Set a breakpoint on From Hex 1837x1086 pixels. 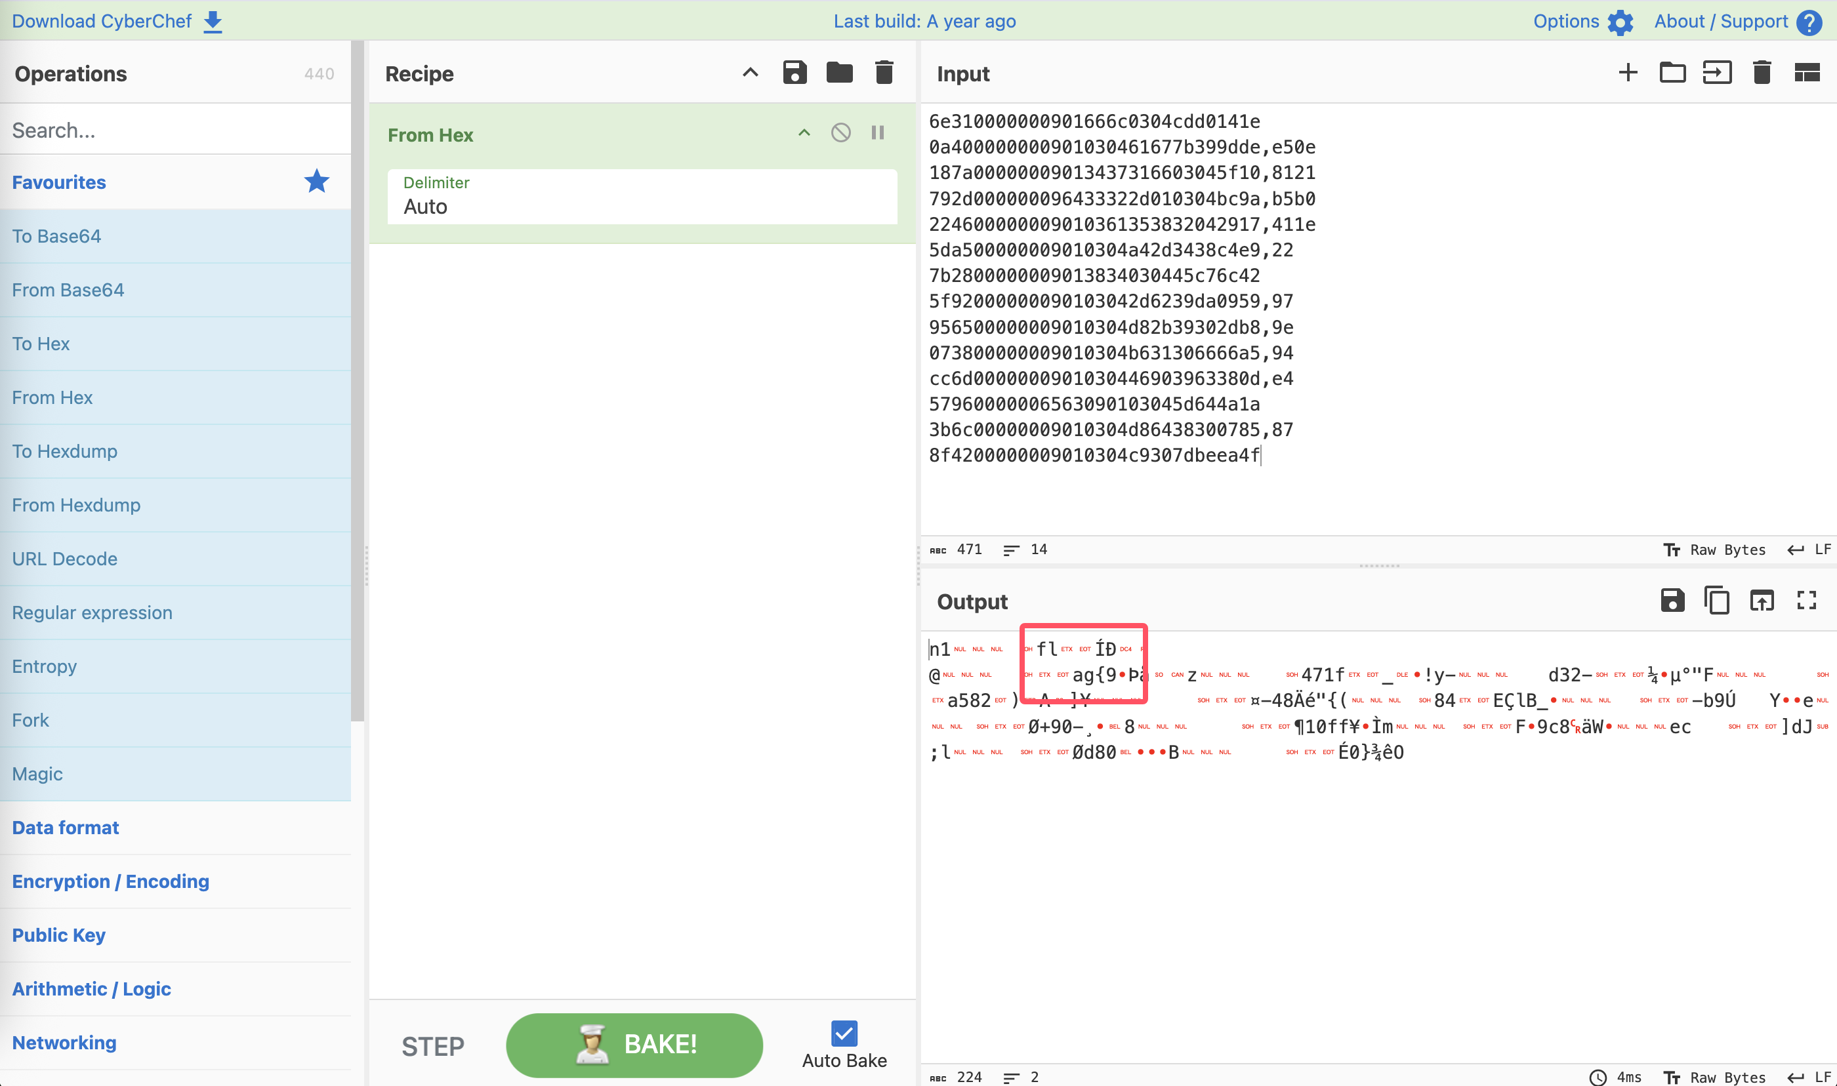click(x=878, y=132)
